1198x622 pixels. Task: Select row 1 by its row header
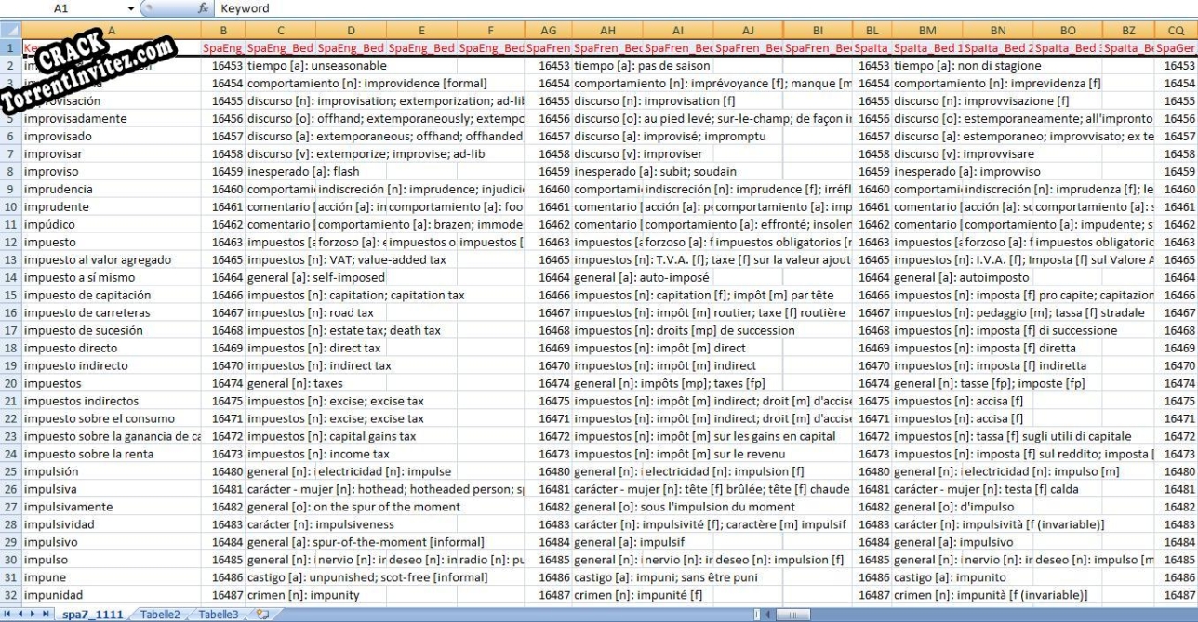tap(9, 45)
